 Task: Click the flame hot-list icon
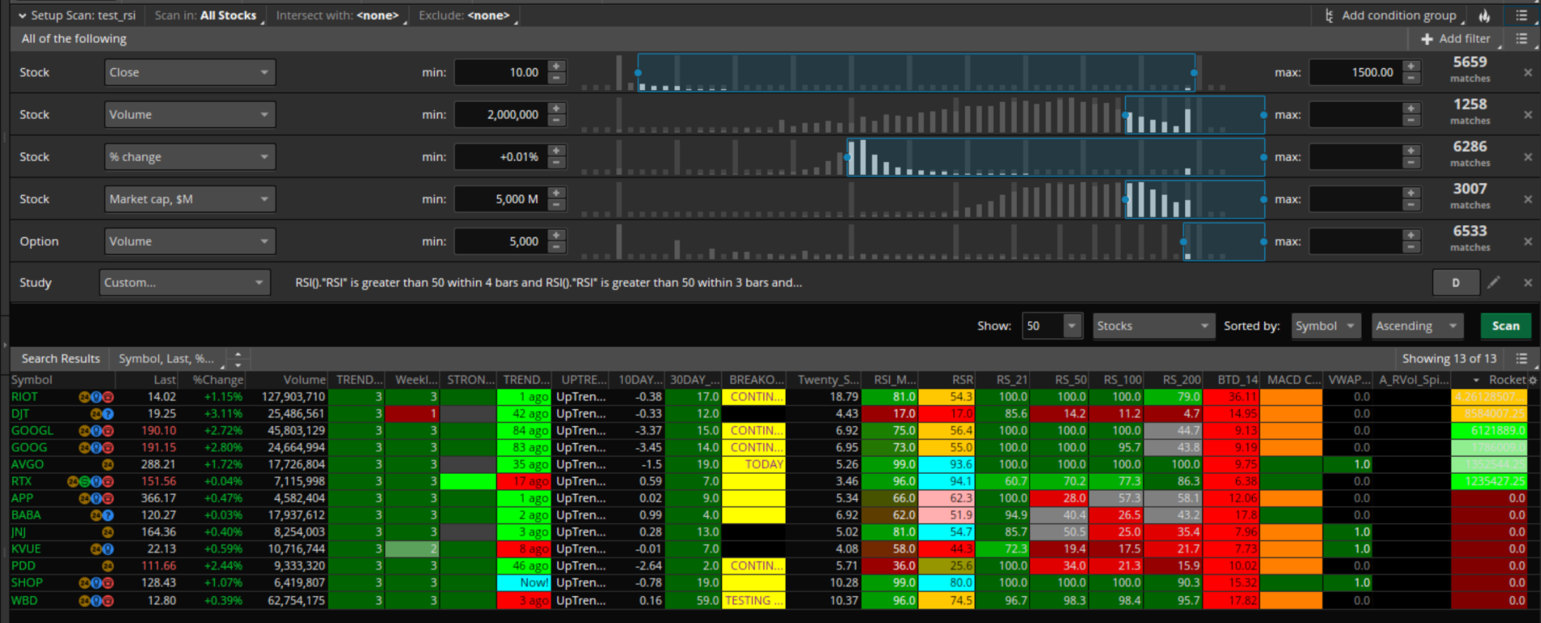coord(1484,15)
